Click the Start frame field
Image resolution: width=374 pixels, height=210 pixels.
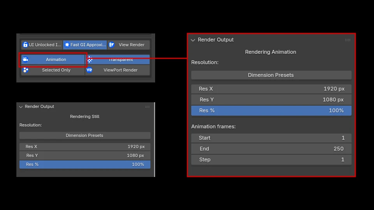coord(271,138)
